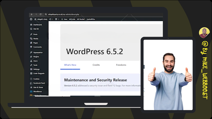Open Wordfence in sidebar
The height and width of the screenshot is (119, 212).
[36, 91]
